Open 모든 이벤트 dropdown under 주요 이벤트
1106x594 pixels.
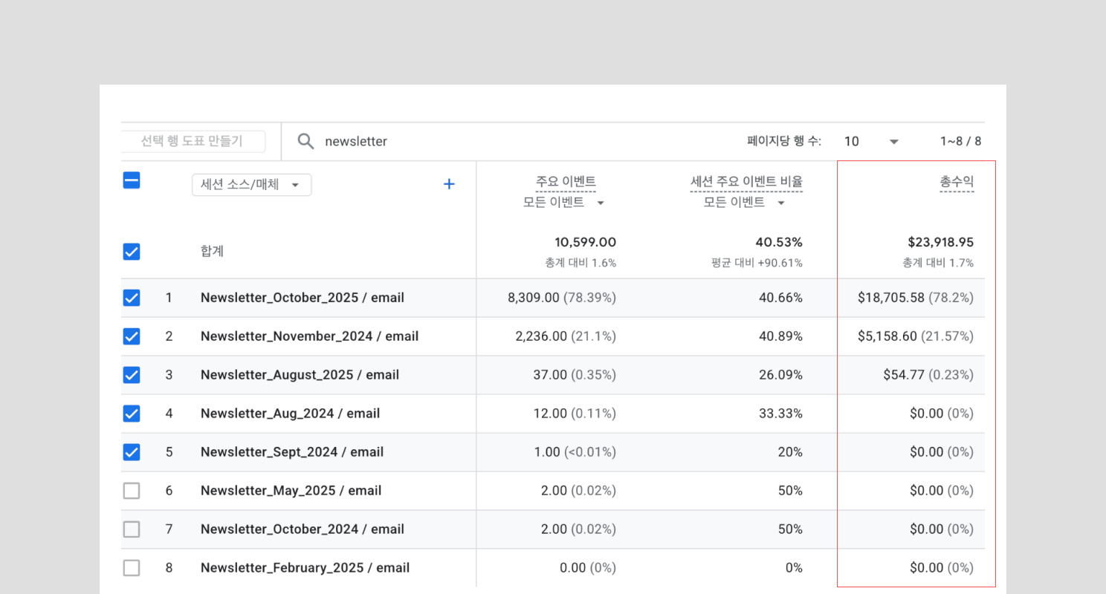[x=564, y=203]
